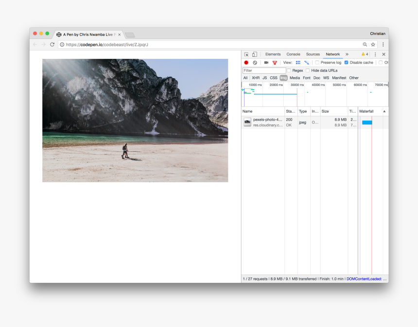The height and width of the screenshot is (327, 418).
Task: Sort requests by the Waterfall column
Action: [x=366, y=111]
